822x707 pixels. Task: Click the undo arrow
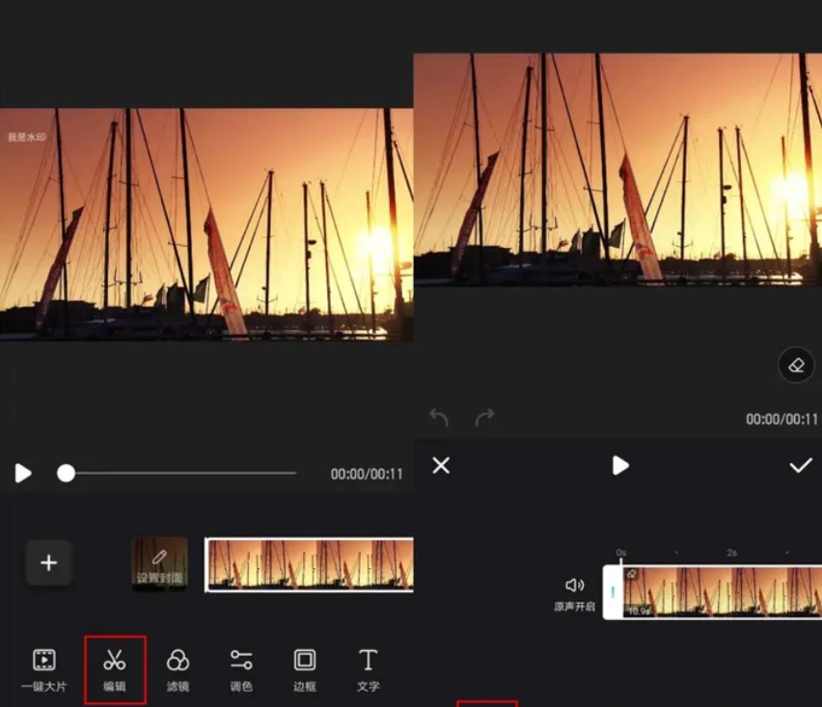[x=439, y=418]
